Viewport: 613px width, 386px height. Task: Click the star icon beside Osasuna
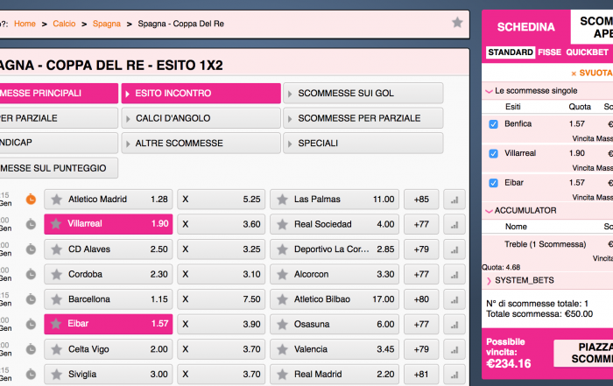pos(282,324)
